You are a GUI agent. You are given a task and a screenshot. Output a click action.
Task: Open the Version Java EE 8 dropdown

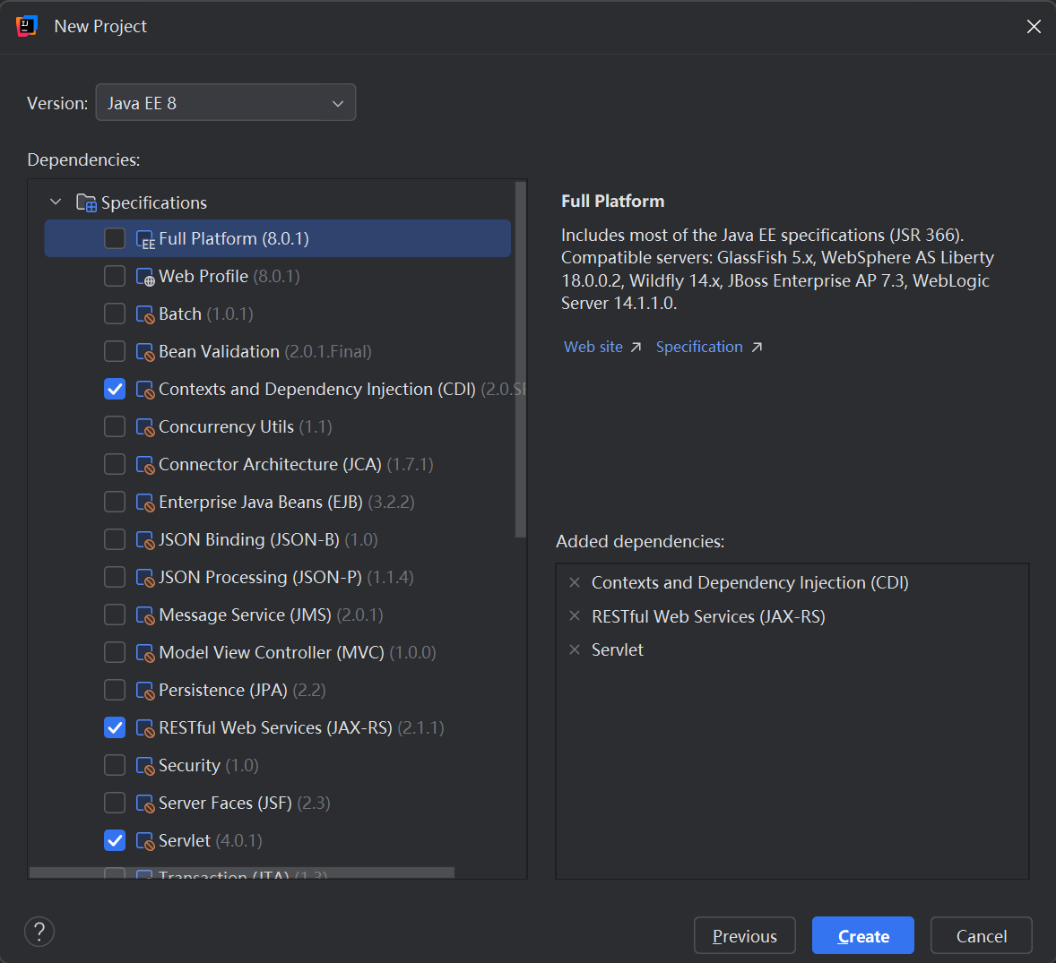pos(226,102)
